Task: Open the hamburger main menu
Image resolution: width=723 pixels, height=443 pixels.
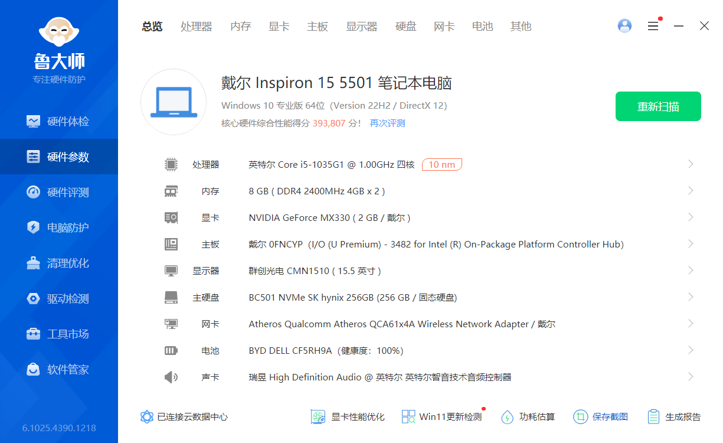Action: [x=653, y=26]
